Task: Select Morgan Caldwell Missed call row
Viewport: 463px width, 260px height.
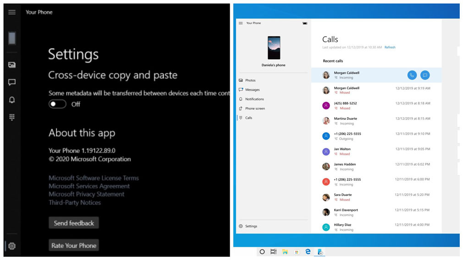Action: click(x=376, y=90)
